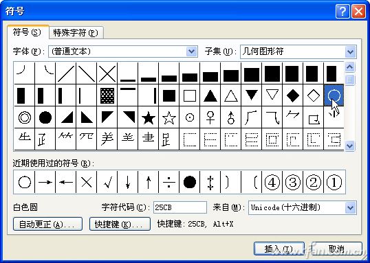Click scroll up arrow of symbol grid

click(x=349, y=67)
